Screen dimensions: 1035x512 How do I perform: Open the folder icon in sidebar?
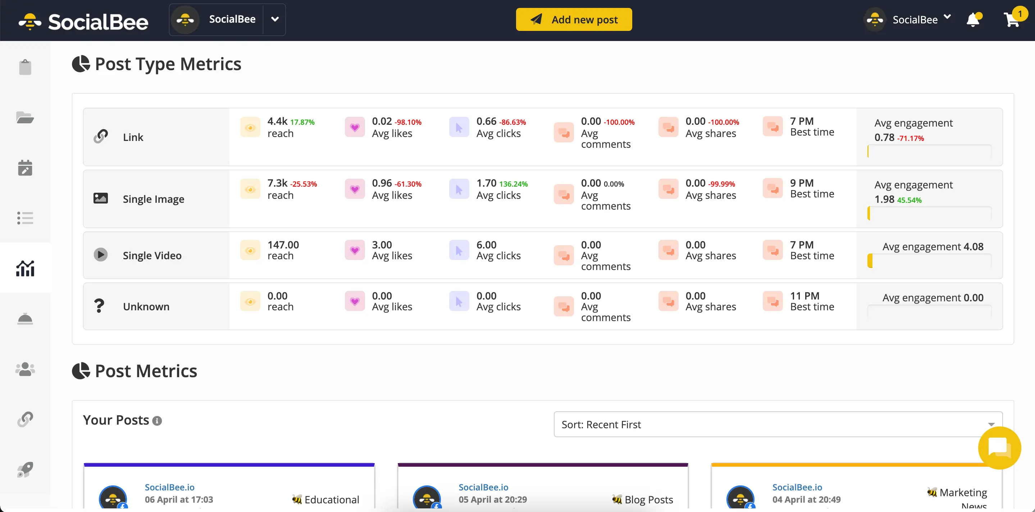pos(25,118)
